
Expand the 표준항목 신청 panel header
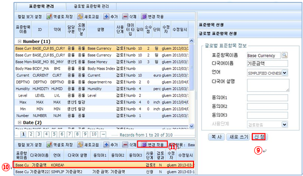249,25
